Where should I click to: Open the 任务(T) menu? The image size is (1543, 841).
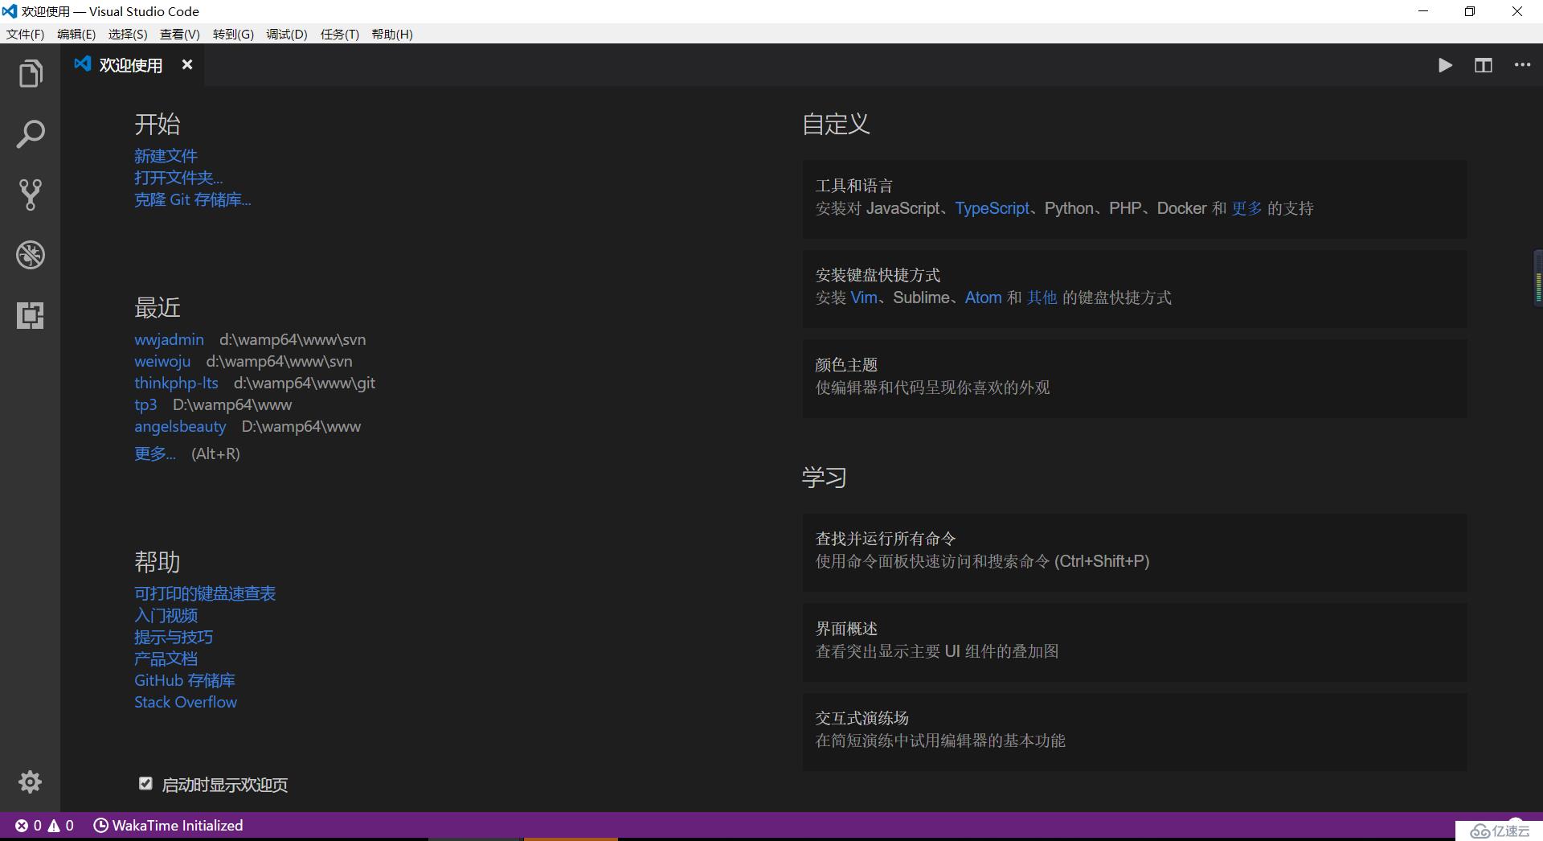point(340,35)
